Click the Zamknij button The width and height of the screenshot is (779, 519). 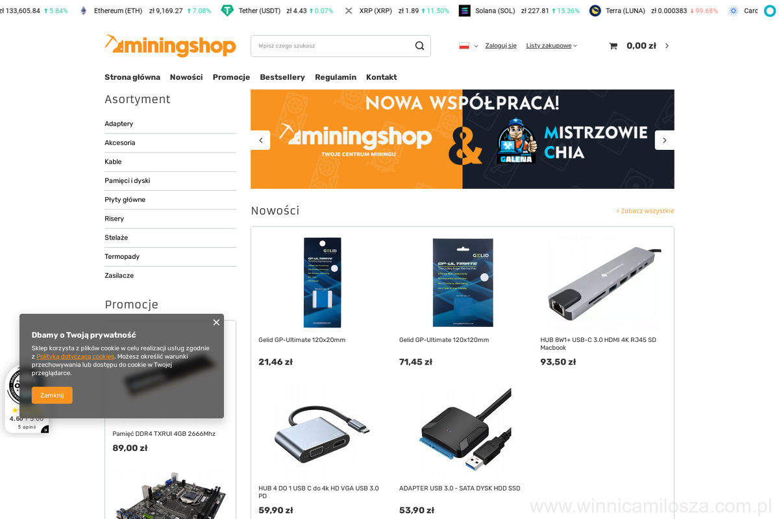52,395
